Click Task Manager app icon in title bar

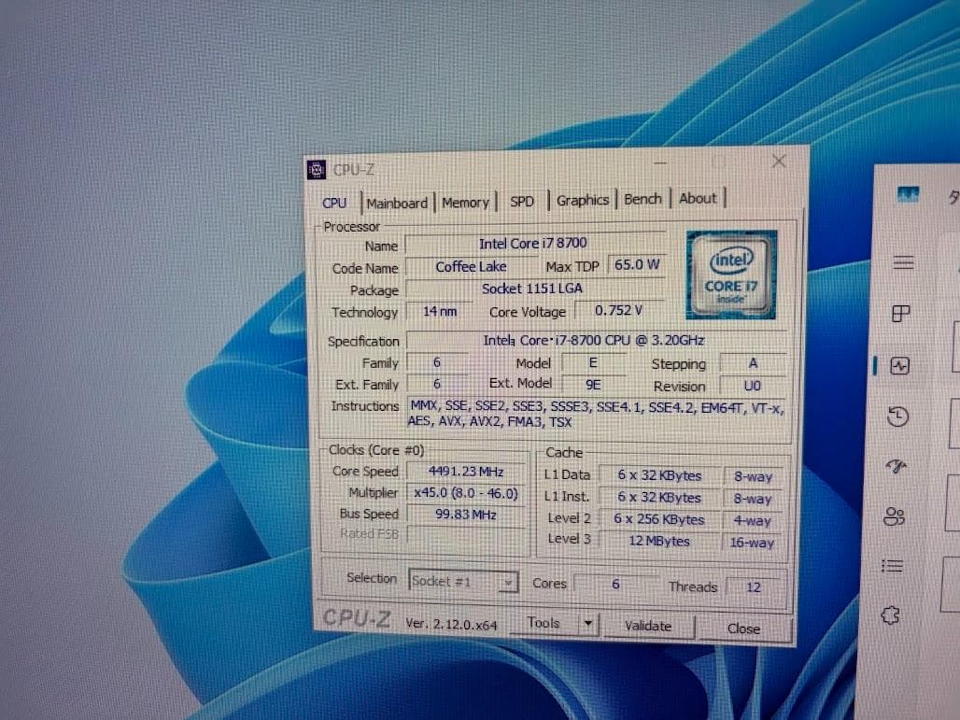[908, 194]
